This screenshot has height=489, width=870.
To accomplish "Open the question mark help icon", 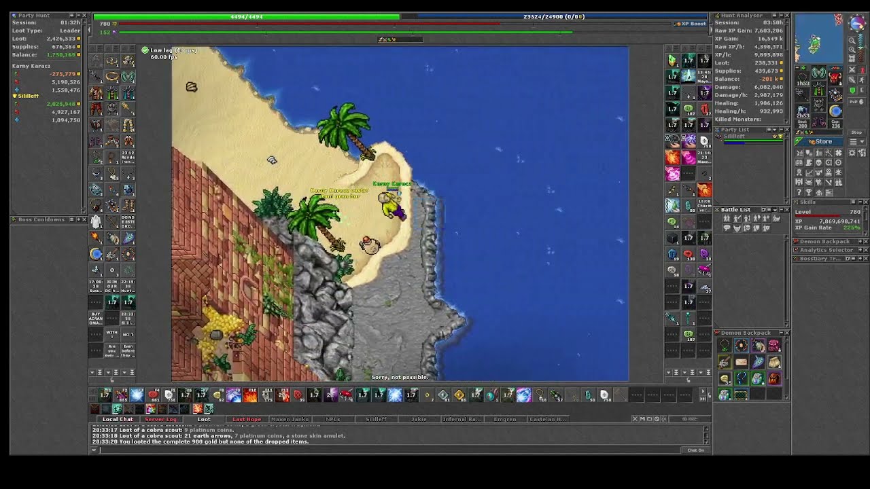I will [799, 191].
